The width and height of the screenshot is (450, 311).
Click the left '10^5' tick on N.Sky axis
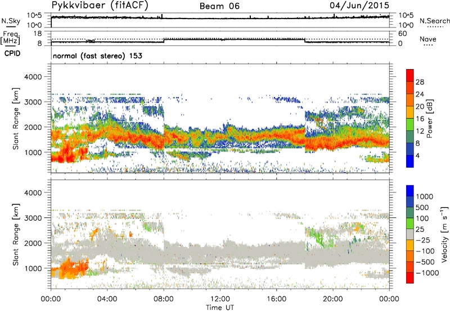click(34, 15)
